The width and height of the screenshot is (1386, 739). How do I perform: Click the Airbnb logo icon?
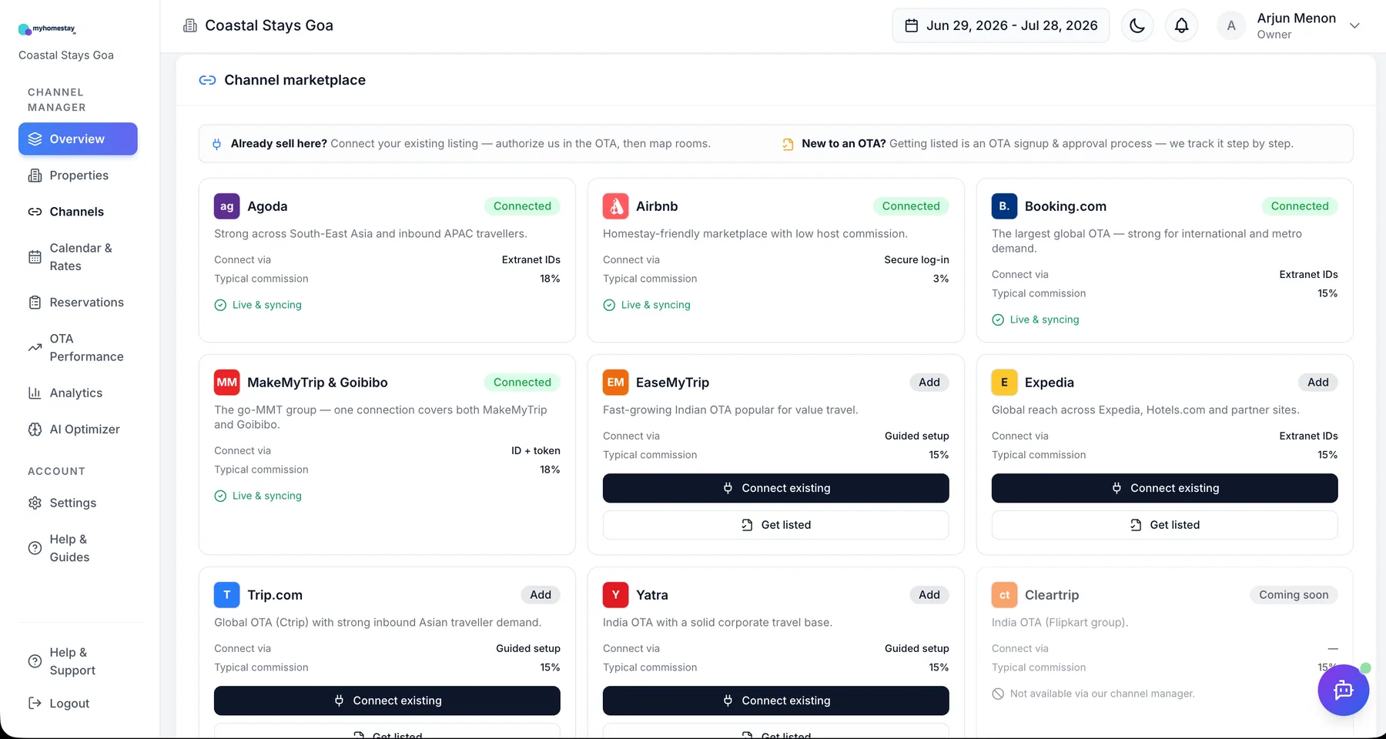[x=616, y=206]
